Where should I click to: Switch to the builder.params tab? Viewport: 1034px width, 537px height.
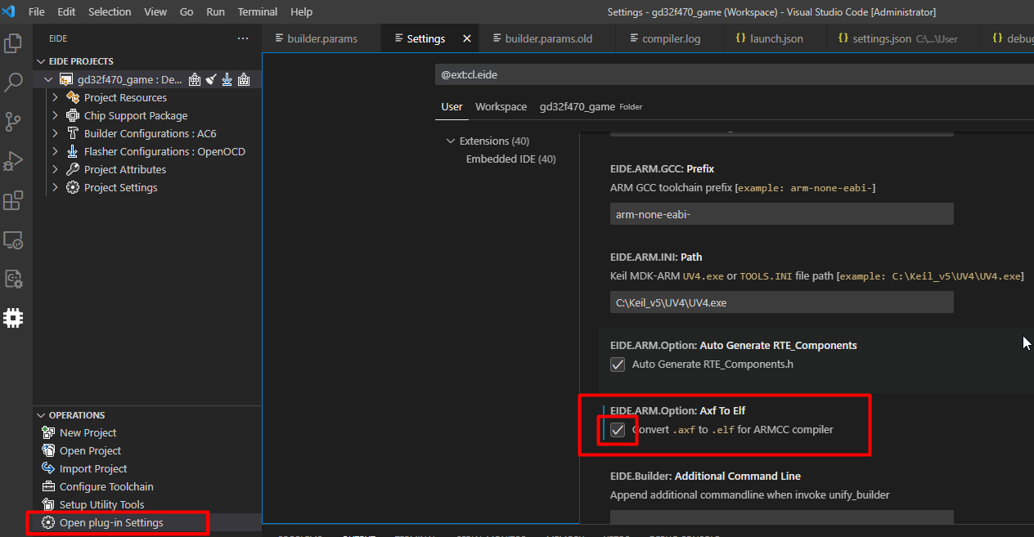coord(321,38)
